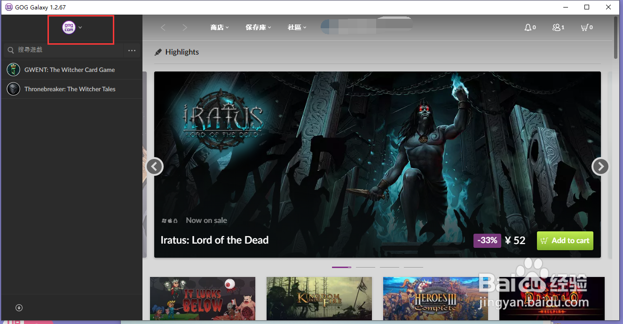623x324 pixels.
Task: Show the previous highlight in the carousel
Action: (155, 166)
